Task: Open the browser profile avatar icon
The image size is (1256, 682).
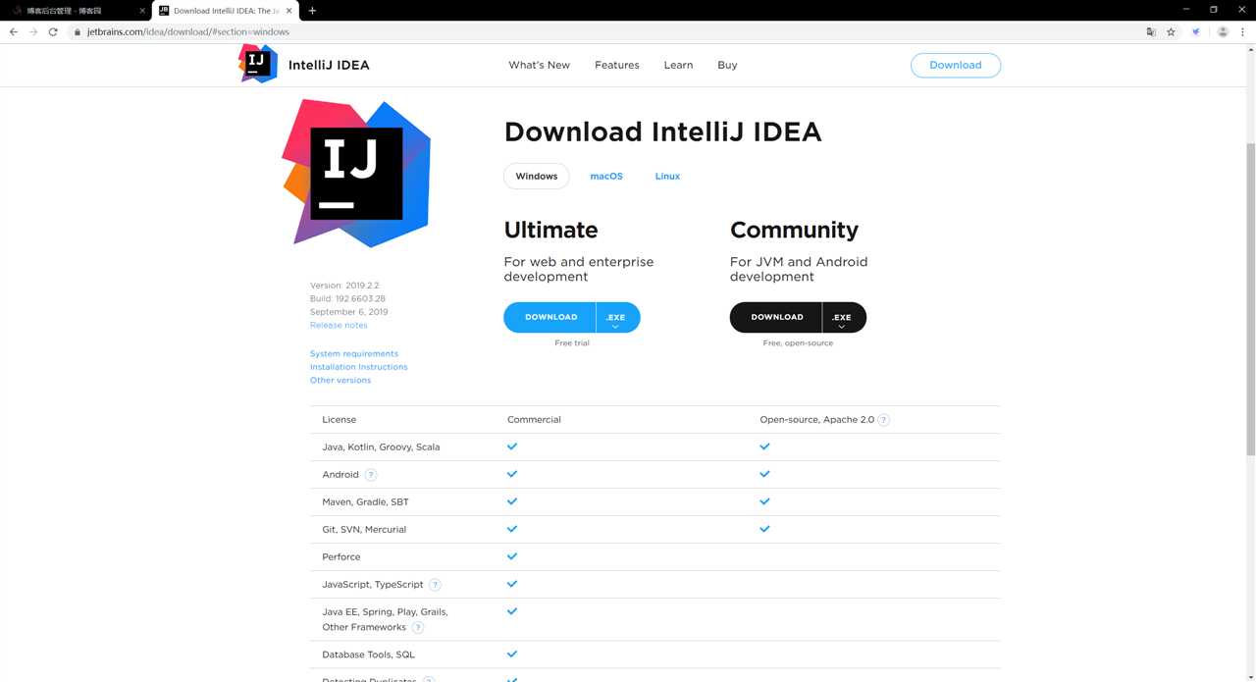Action: [1223, 31]
